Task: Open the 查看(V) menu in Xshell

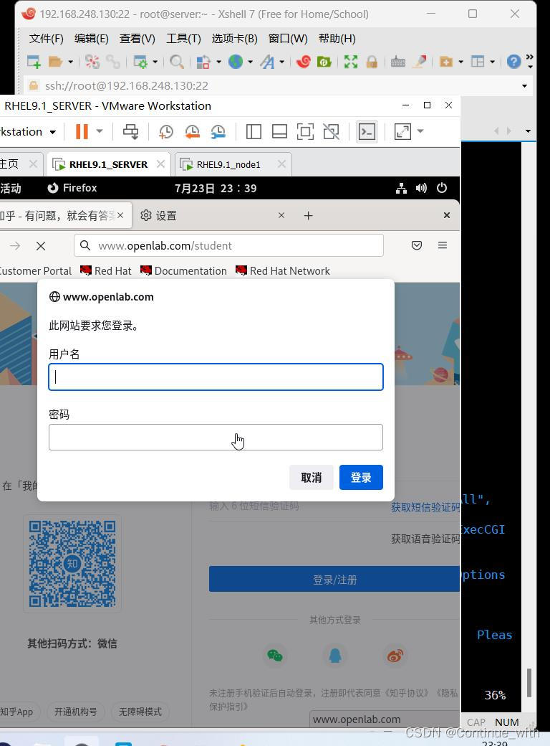Action: [x=137, y=39]
